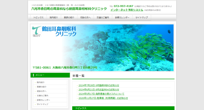204x110 pixels.
Task: Open news 2024年5月17日 発熱患者の受け入れについて
Action: [x=101, y=94]
